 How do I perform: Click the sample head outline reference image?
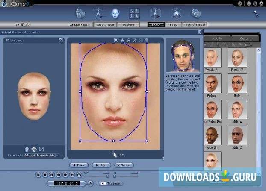[x=183, y=55]
